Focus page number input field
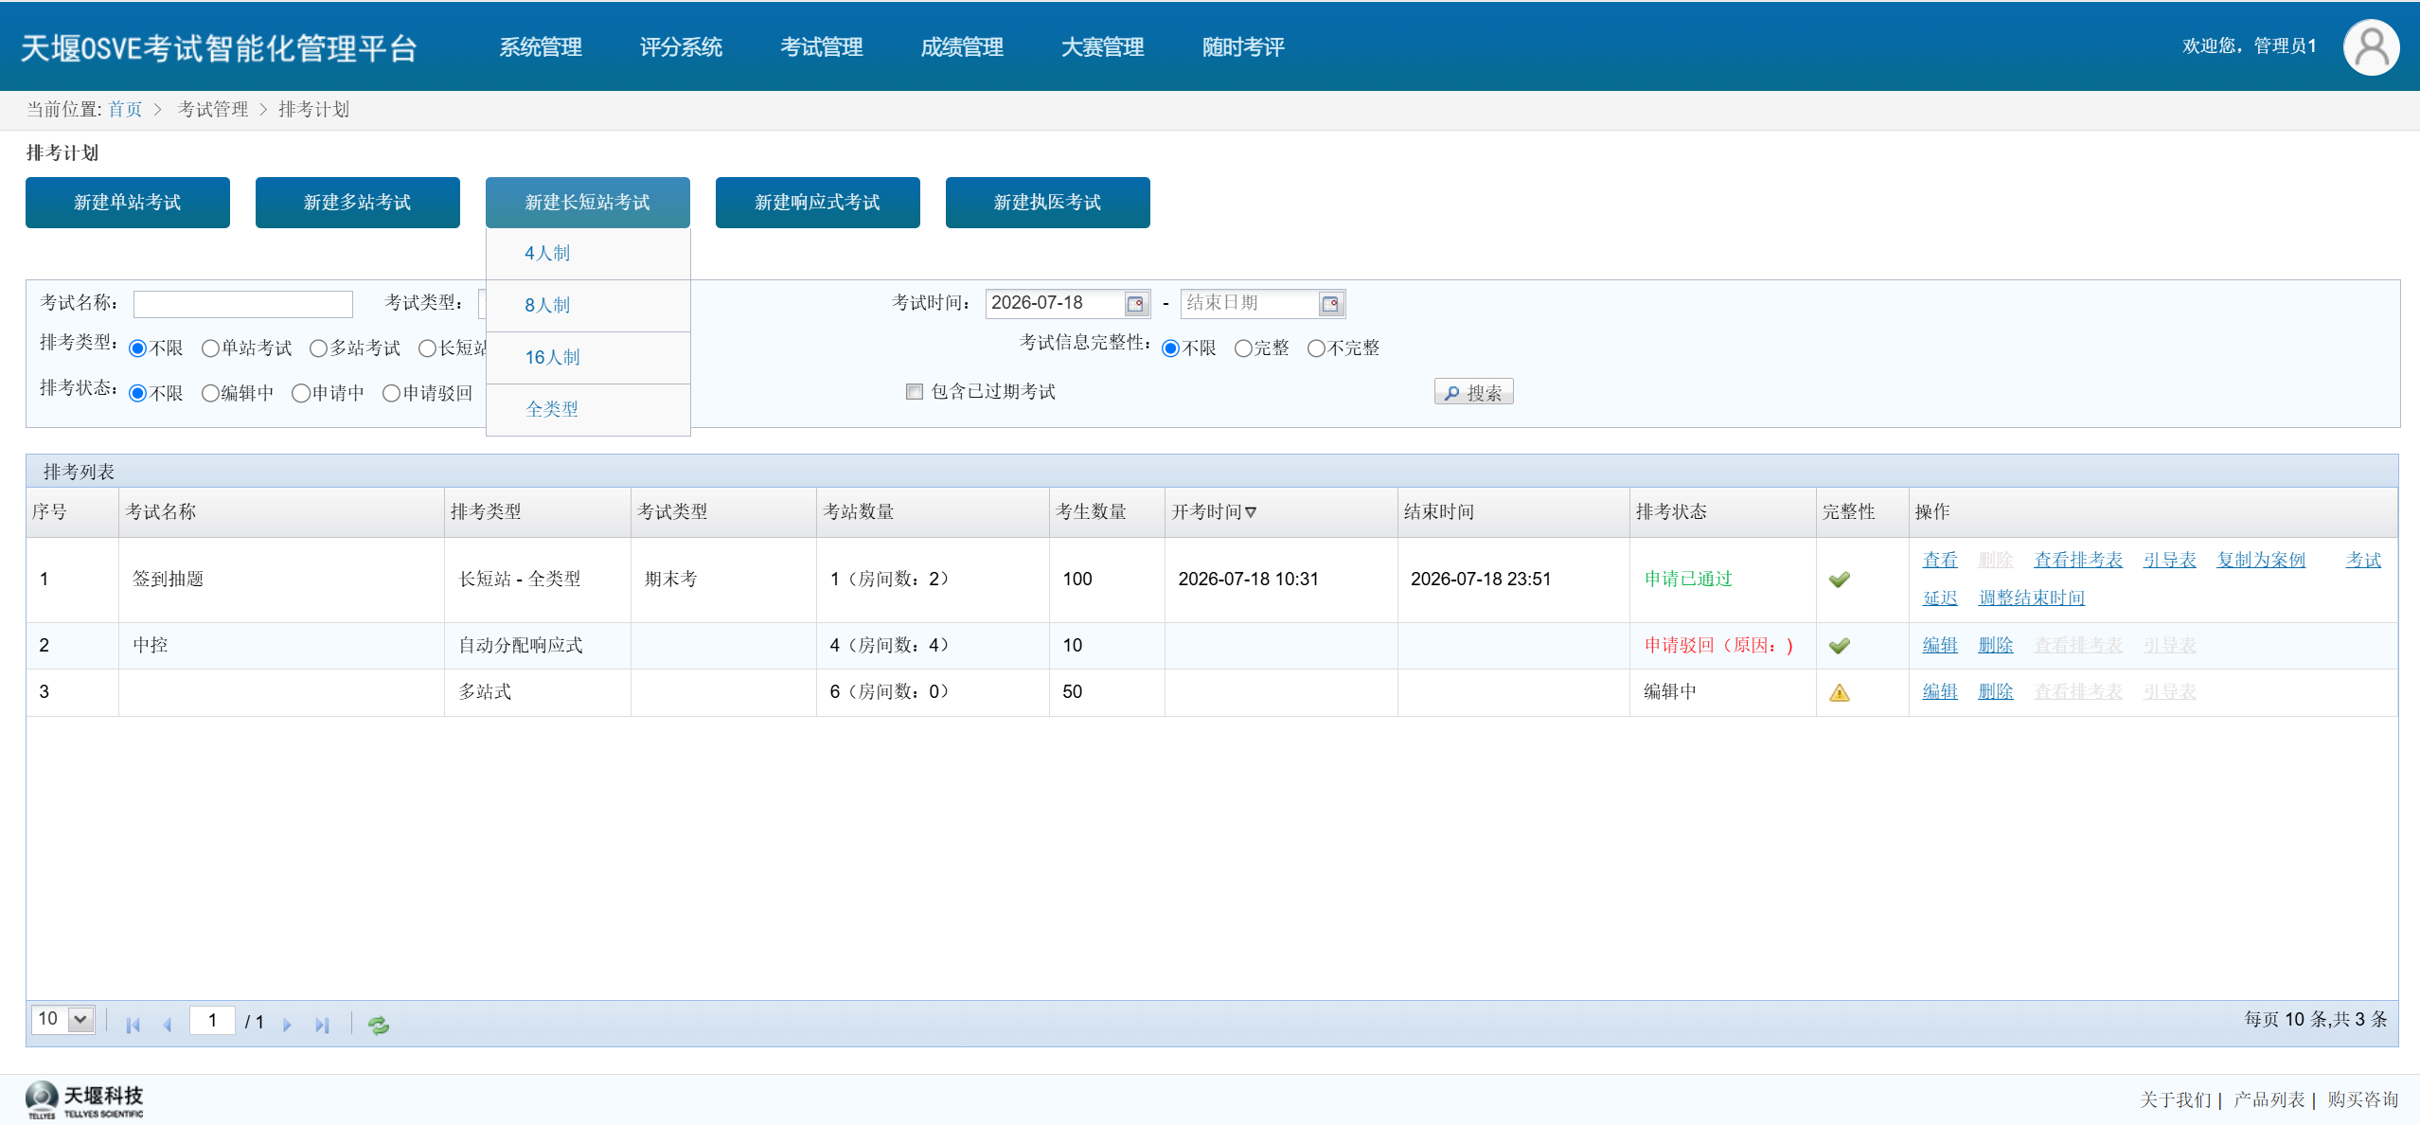Screen dimensions: 2420x1125 (x=212, y=1021)
